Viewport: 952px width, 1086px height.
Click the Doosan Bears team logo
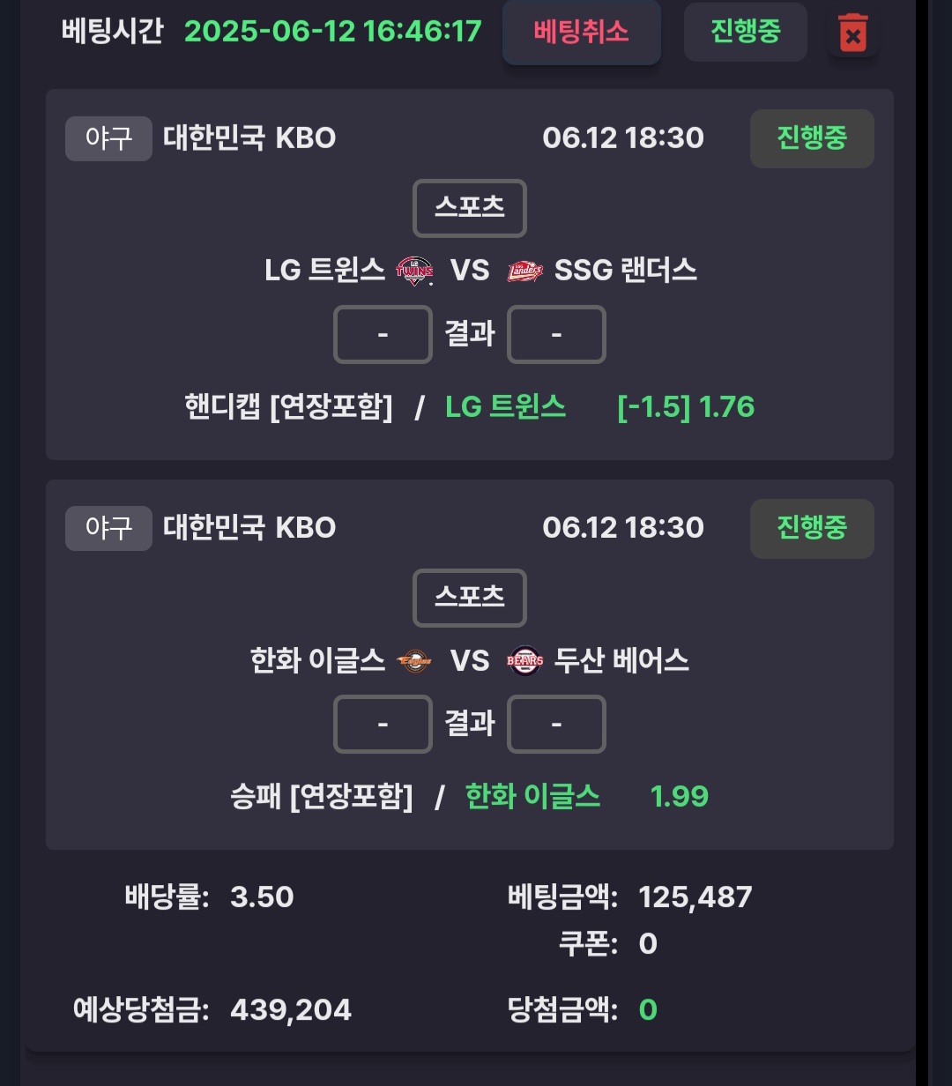(x=525, y=660)
